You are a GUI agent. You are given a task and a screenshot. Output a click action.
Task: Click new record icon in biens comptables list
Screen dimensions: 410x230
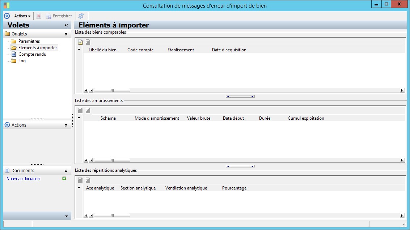click(80, 42)
